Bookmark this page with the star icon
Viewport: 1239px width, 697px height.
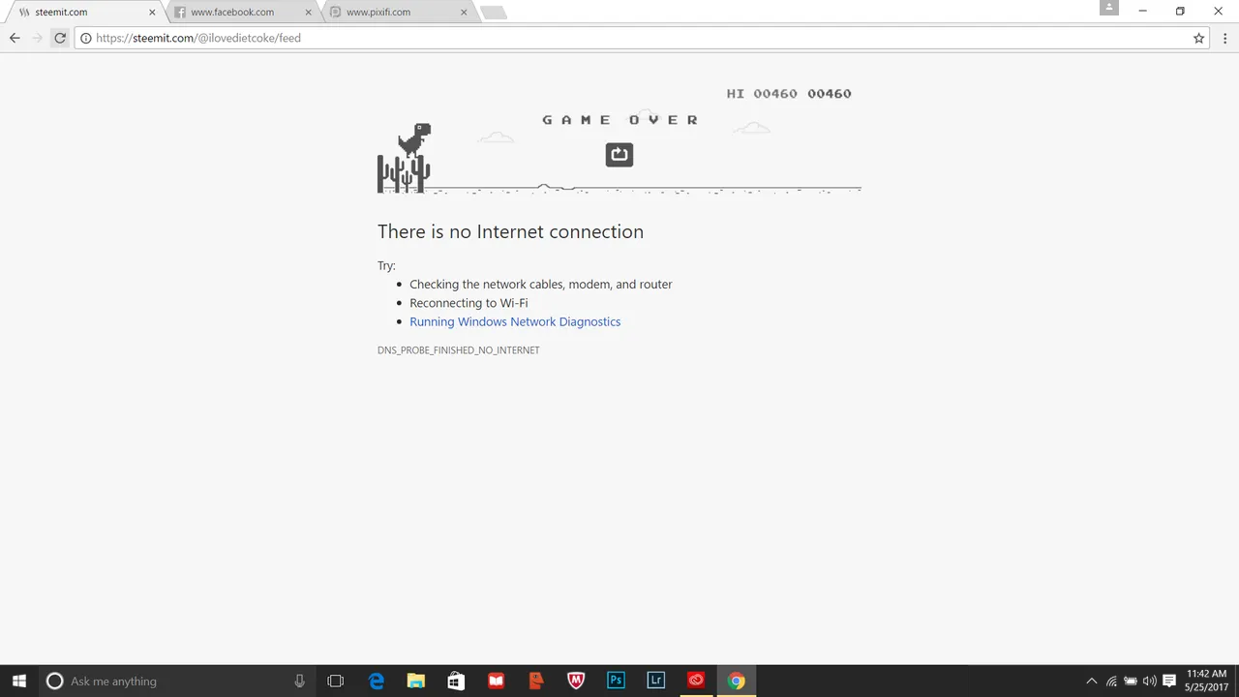pyautogui.click(x=1198, y=38)
